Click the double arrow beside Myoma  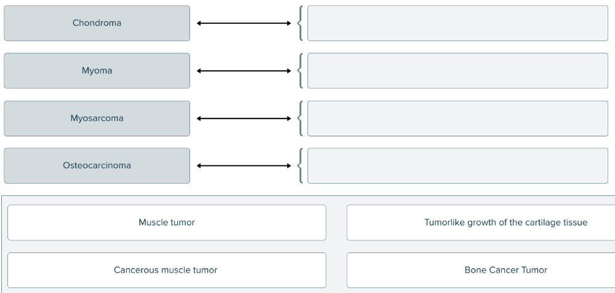point(244,71)
